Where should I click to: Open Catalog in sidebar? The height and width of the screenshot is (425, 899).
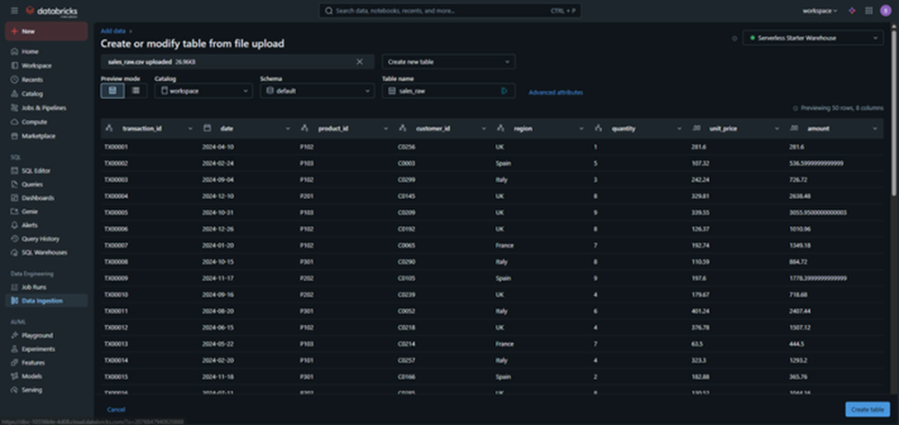pyautogui.click(x=47, y=94)
